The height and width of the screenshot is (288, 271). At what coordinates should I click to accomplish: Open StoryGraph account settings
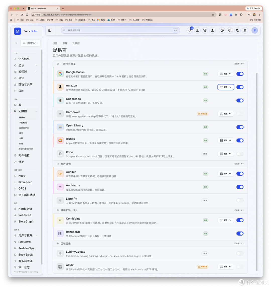pos(26,222)
